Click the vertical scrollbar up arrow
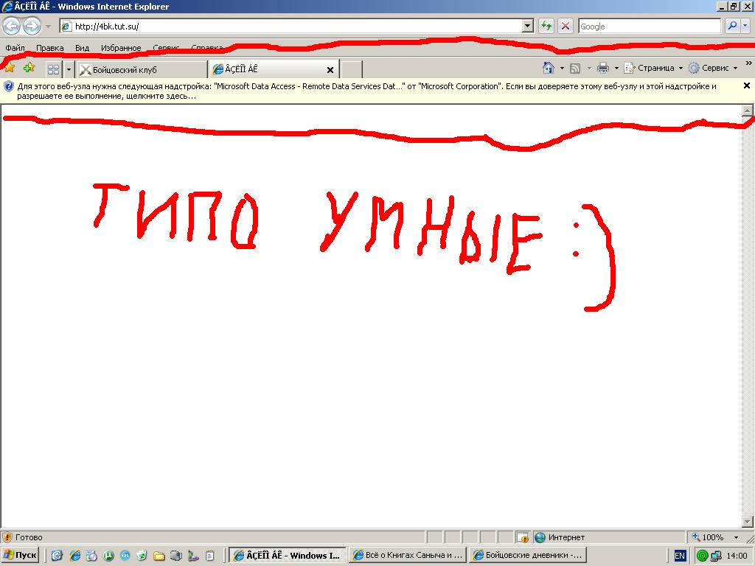 [x=748, y=111]
